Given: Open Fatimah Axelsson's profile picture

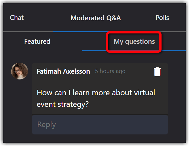Looking at the screenshot, I should pyautogui.click(x=19, y=71).
